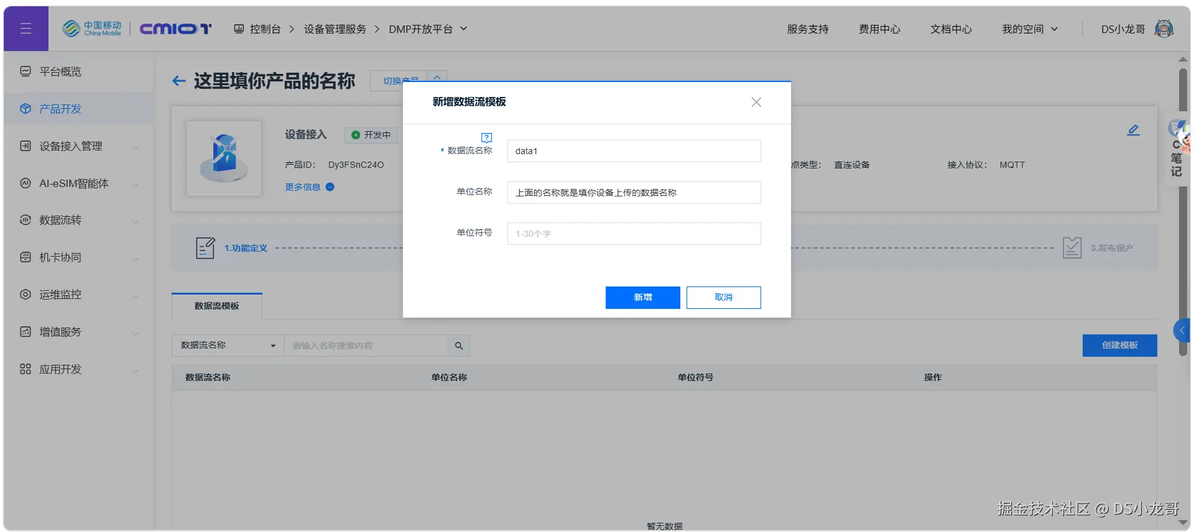
Task: Expand 运维监控 sidebar menu
Action: click(78, 295)
